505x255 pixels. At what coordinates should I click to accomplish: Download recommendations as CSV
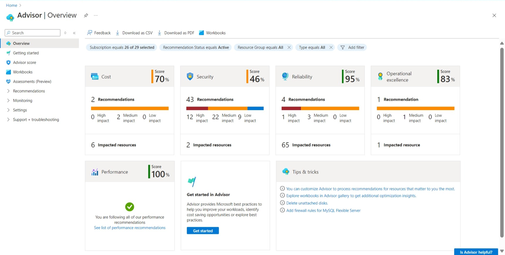pyautogui.click(x=134, y=32)
